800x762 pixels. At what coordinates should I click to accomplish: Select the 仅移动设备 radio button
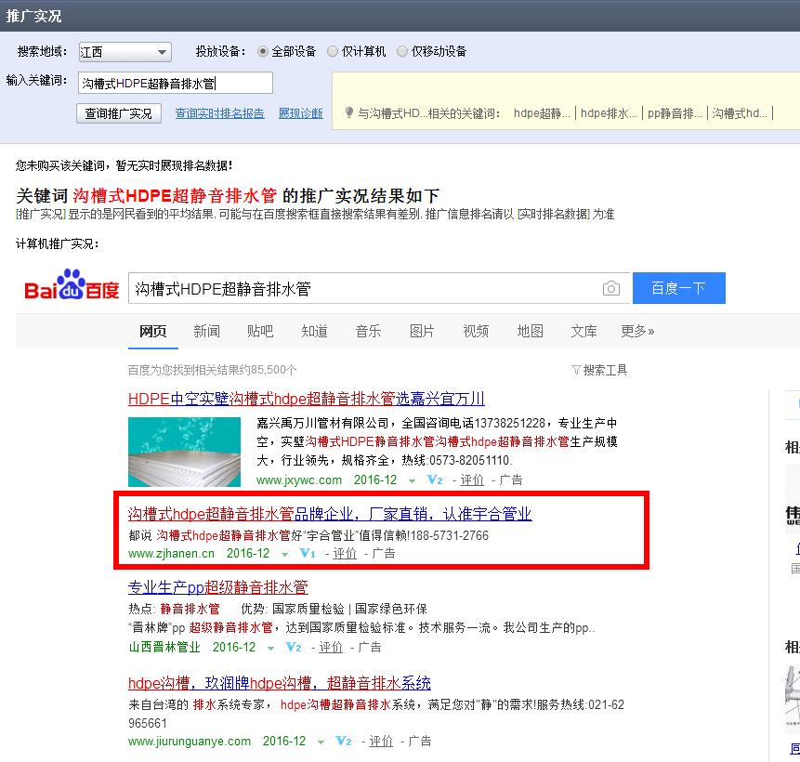click(x=402, y=51)
